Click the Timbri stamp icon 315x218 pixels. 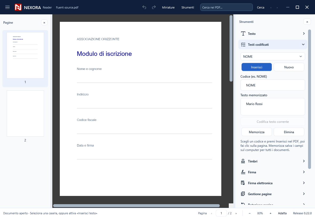click(x=243, y=161)
